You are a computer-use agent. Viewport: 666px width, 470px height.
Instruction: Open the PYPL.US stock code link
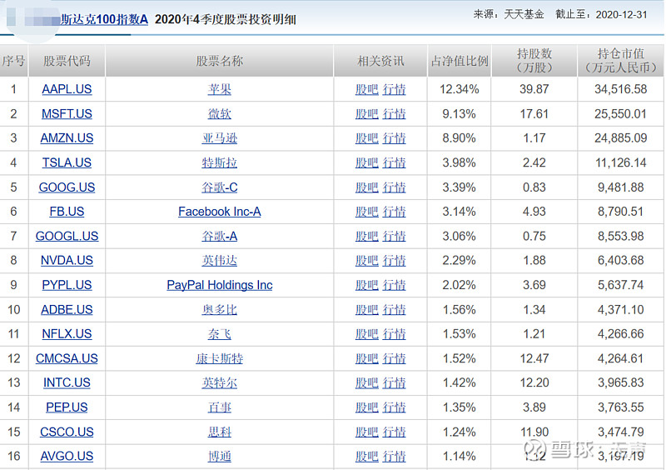tap(67, 285)
